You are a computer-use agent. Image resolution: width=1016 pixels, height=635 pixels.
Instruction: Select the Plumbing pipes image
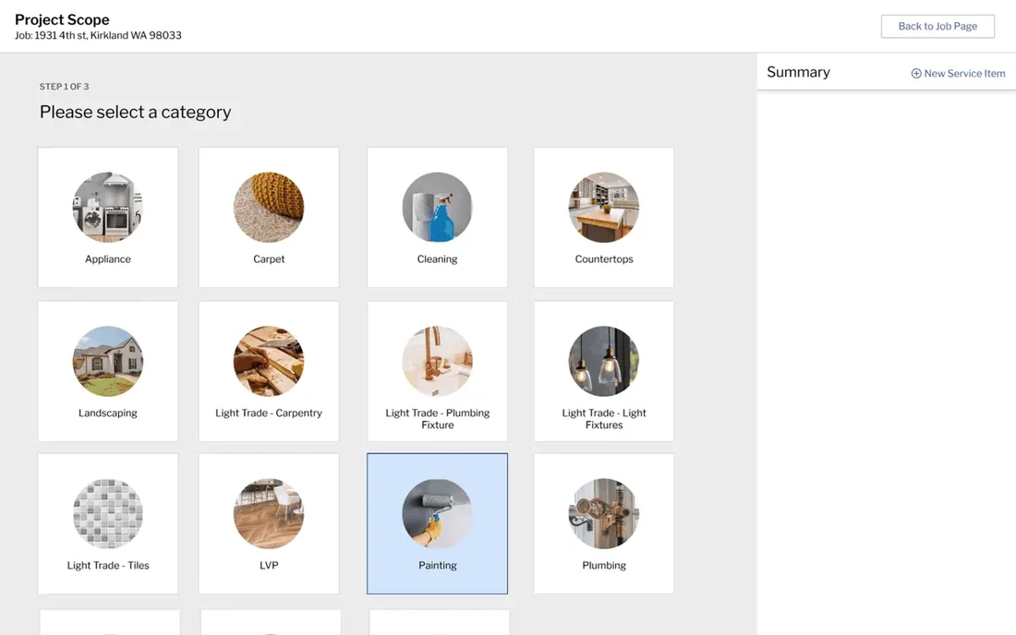604,514
